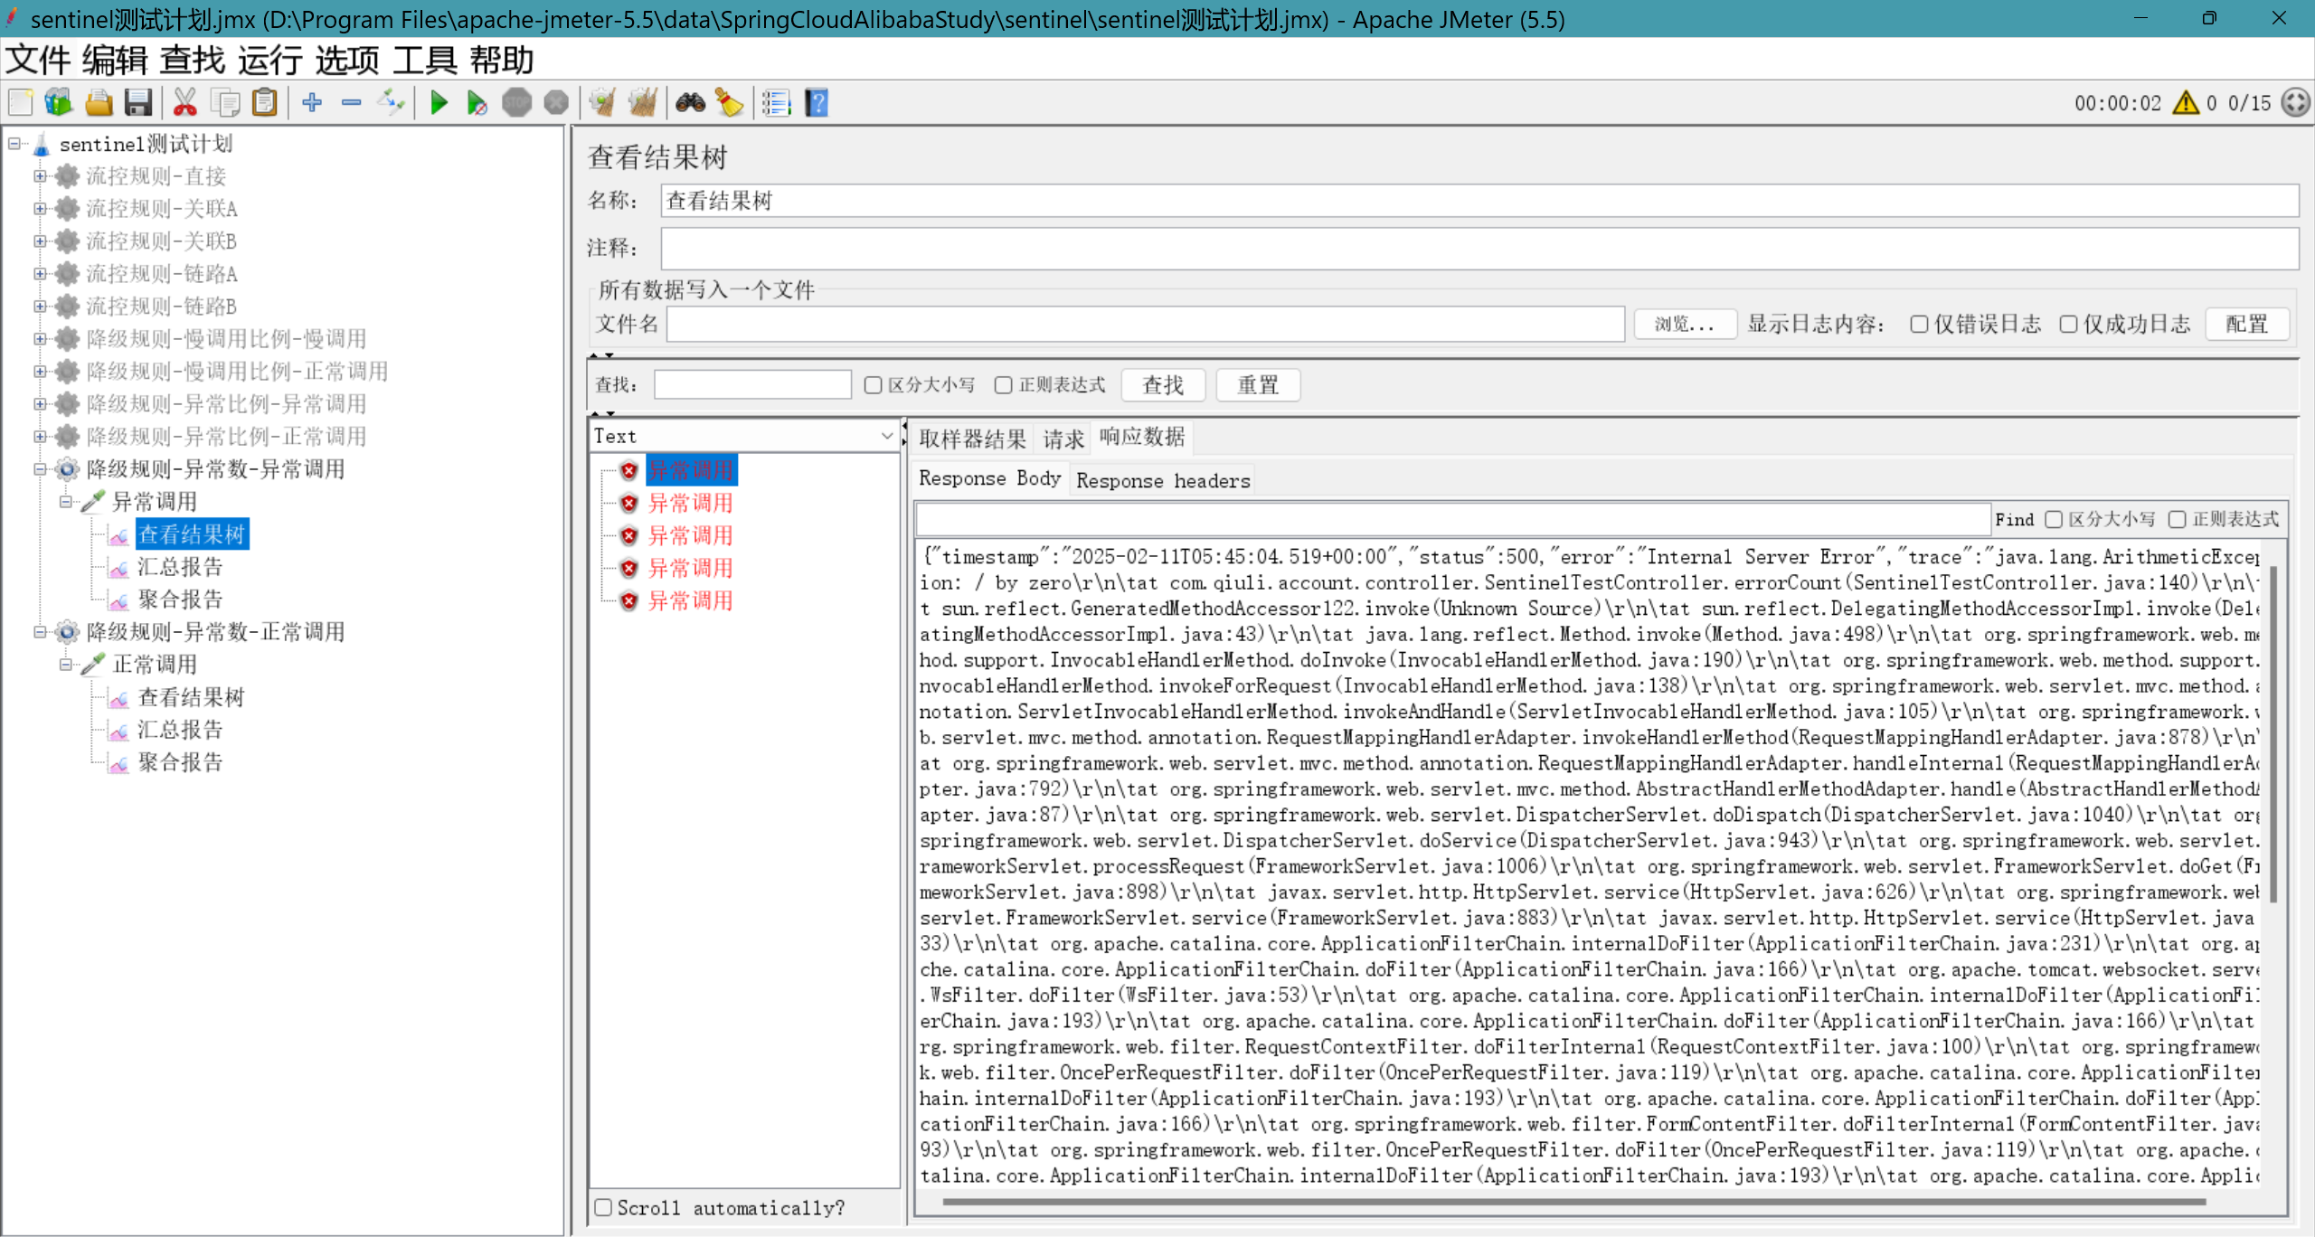Click the 重置 button
Viewport: 2315px width, 1237px height.
(x=1257, y=385)
